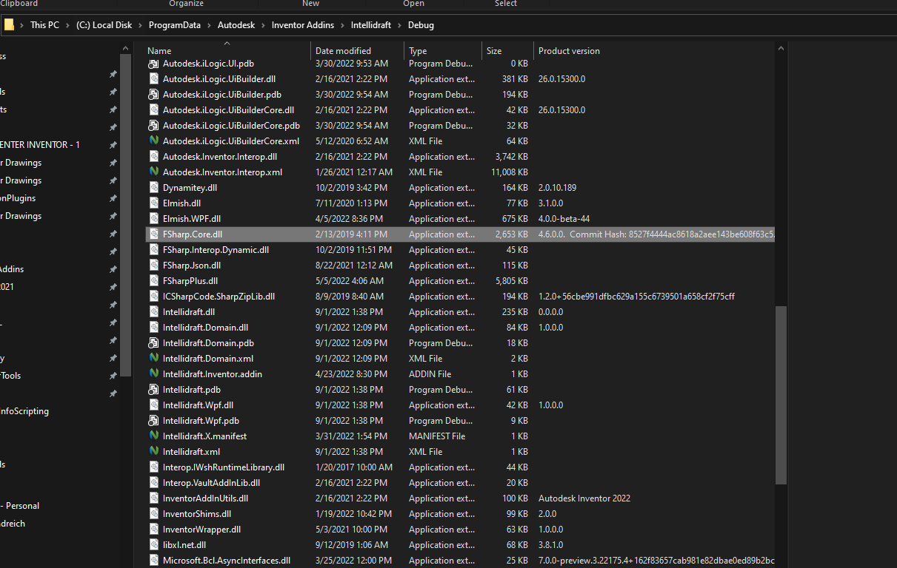Go to Intellidraft folder breadcrumb
The height and width of the screenshot is (568, 897).
click(x=371, y=25)
